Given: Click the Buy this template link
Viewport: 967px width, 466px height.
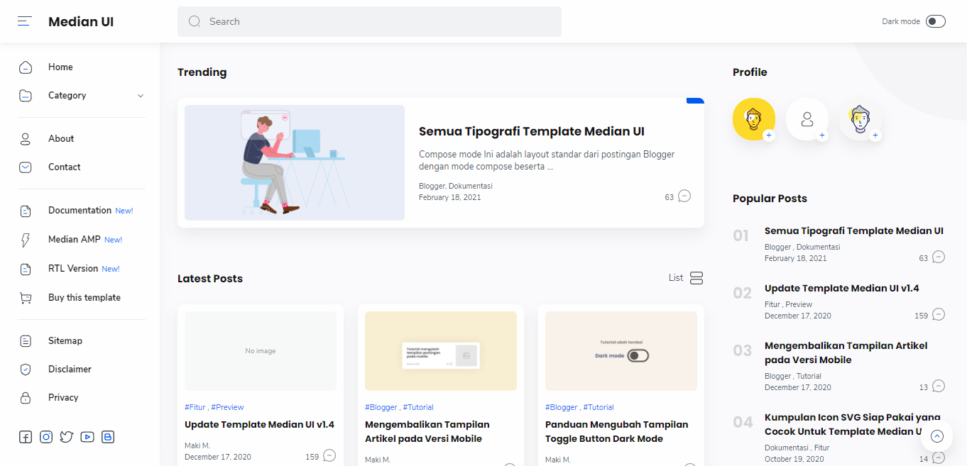Looking at the screenshot, I should click(84, 298).
